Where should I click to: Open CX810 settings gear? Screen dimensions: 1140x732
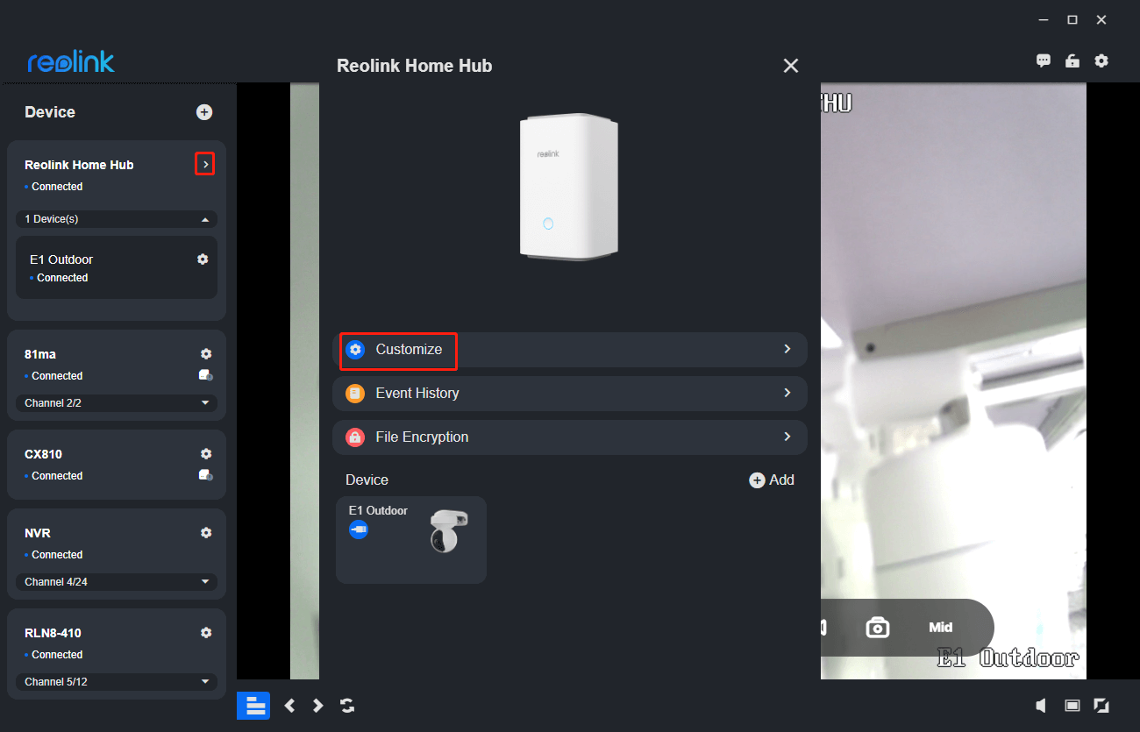click(206, 454)
